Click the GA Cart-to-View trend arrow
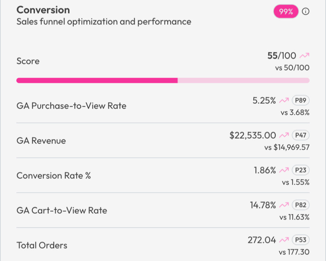Image resolution: width=326 pixels, height=261 pixels. [283, 205]
